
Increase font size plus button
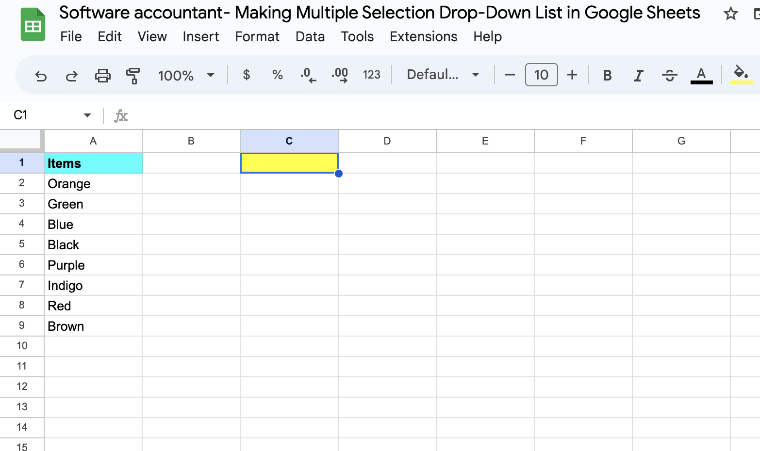point(572,75)
